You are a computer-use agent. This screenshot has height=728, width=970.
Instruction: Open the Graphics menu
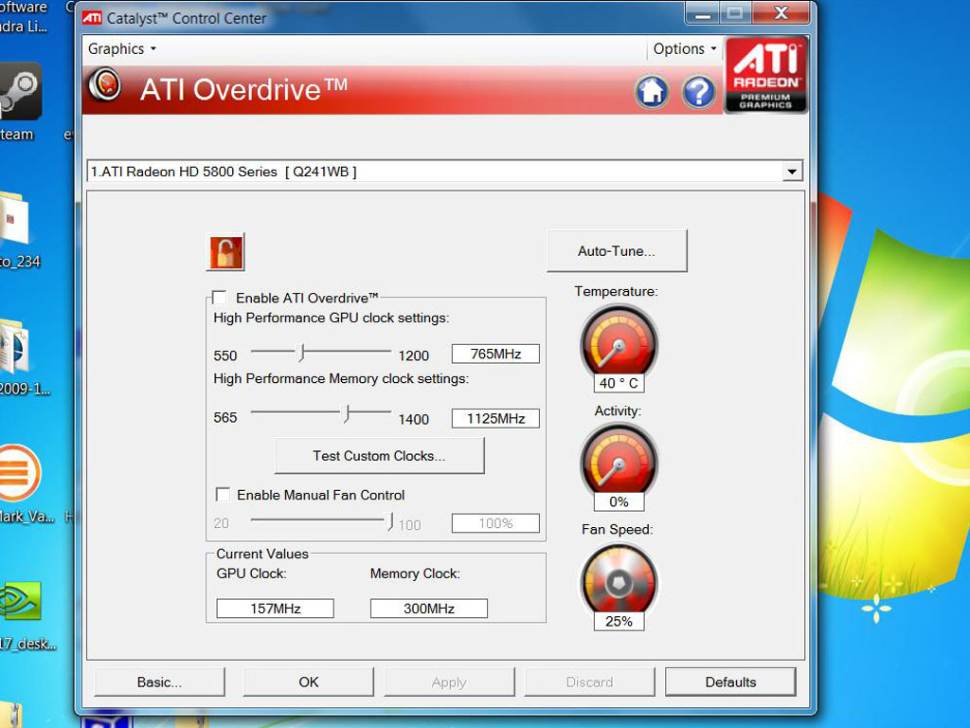122,49
